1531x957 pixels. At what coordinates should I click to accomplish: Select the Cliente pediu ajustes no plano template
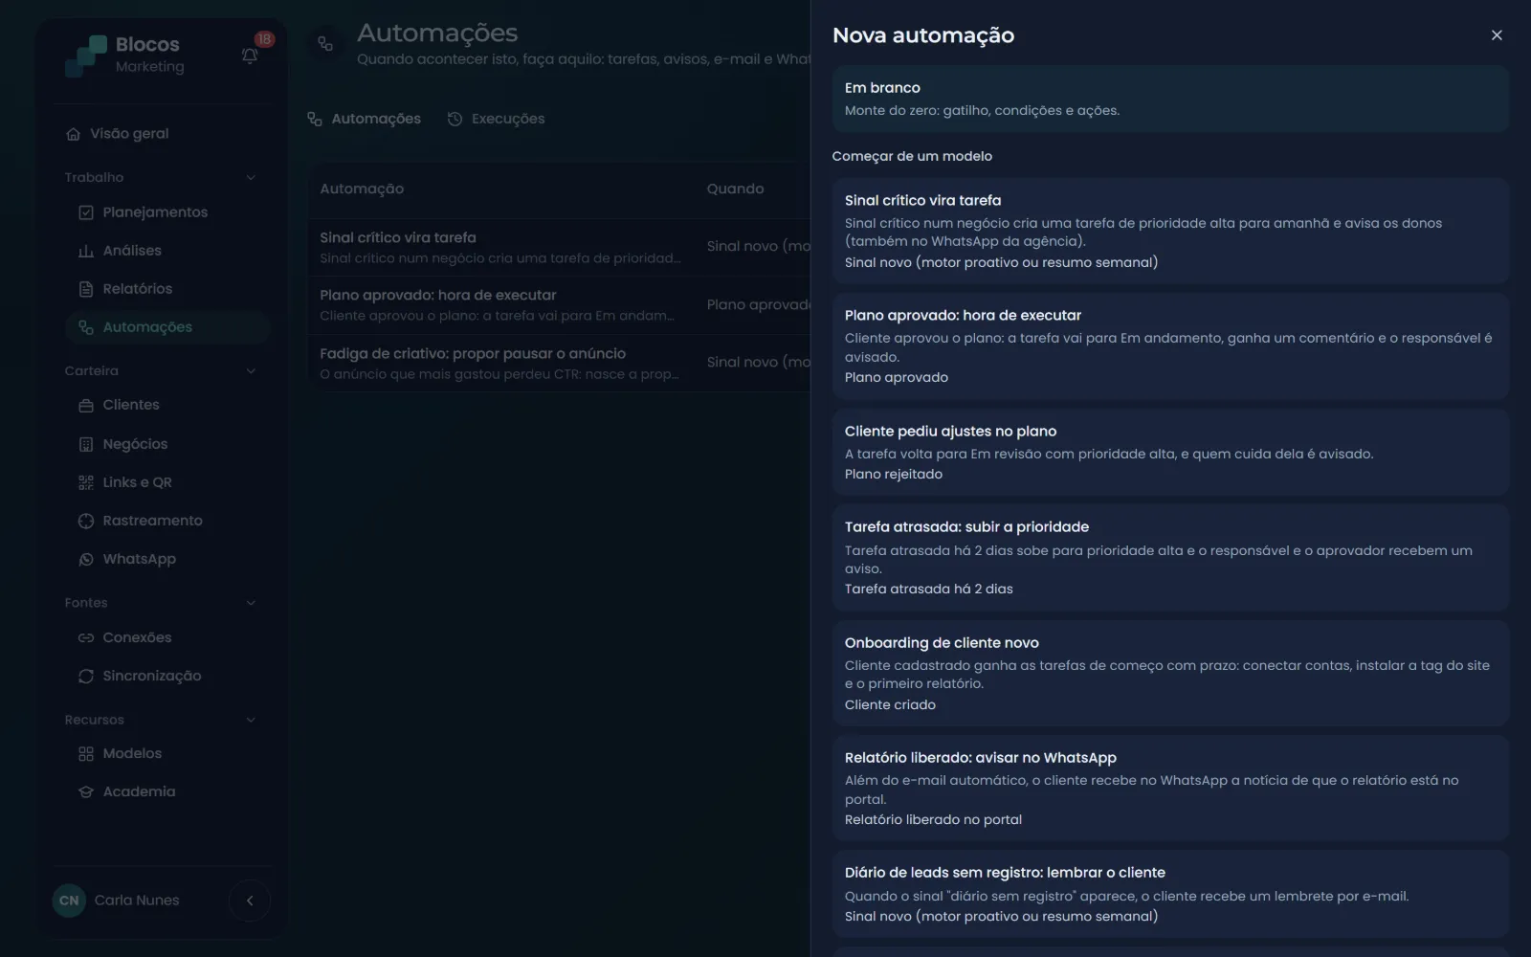point(1170,452)
